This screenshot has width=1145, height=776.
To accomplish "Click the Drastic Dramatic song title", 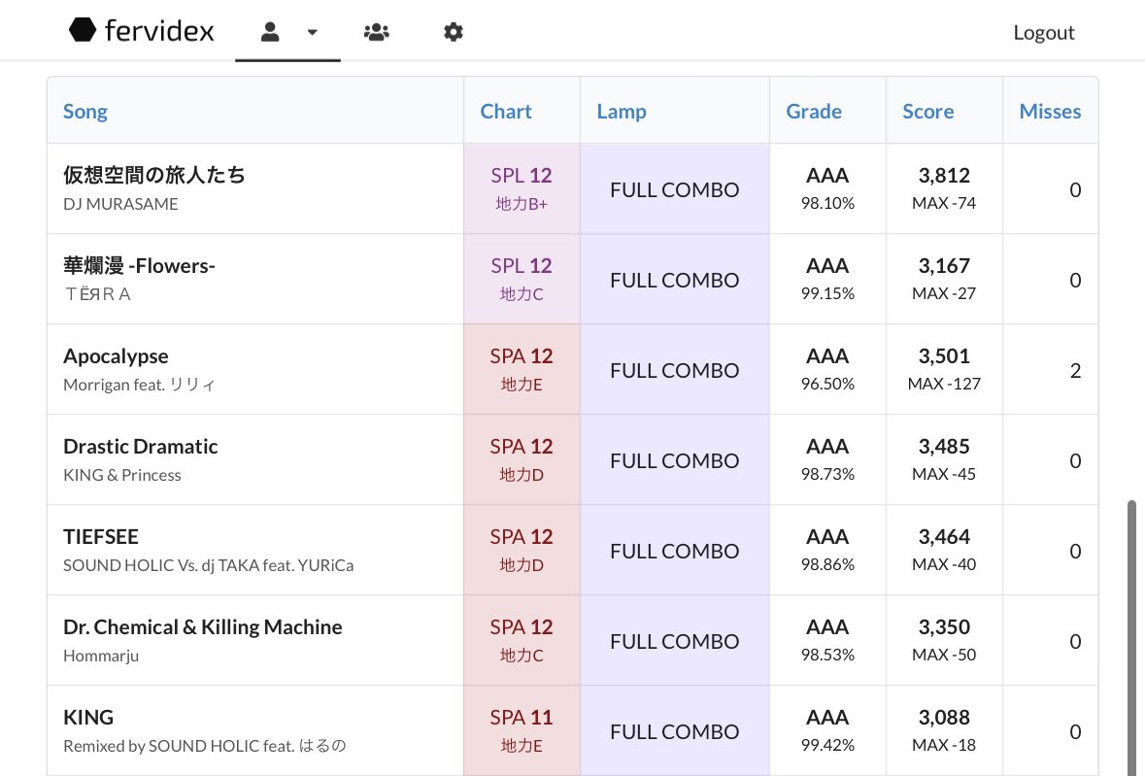I will (141, 447).
